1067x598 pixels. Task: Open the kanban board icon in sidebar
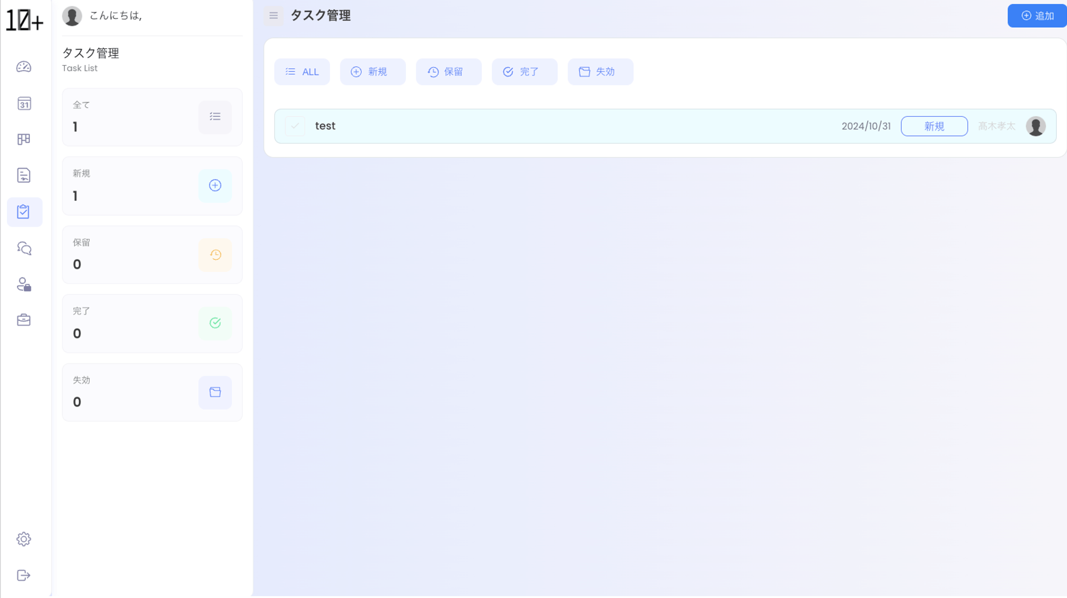(24, 139)
